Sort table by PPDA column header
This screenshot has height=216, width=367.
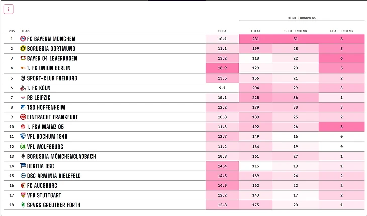pos(222,31)
